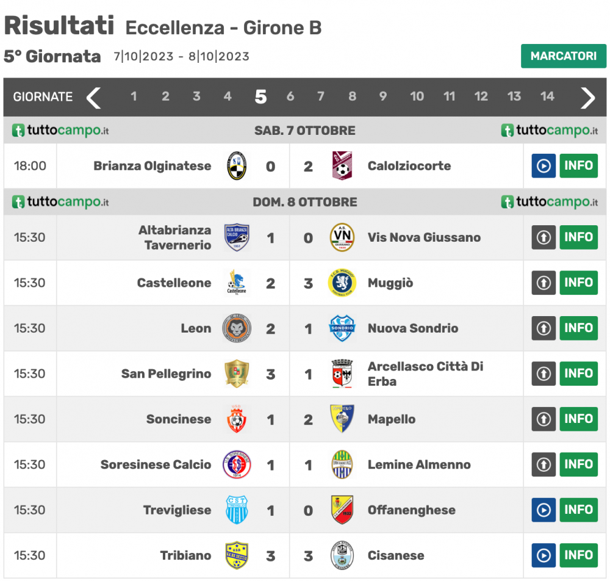
Task: Open INFO for Soresinese Calcio vs Lemine Almenno
Action: (x=578, y=464)
